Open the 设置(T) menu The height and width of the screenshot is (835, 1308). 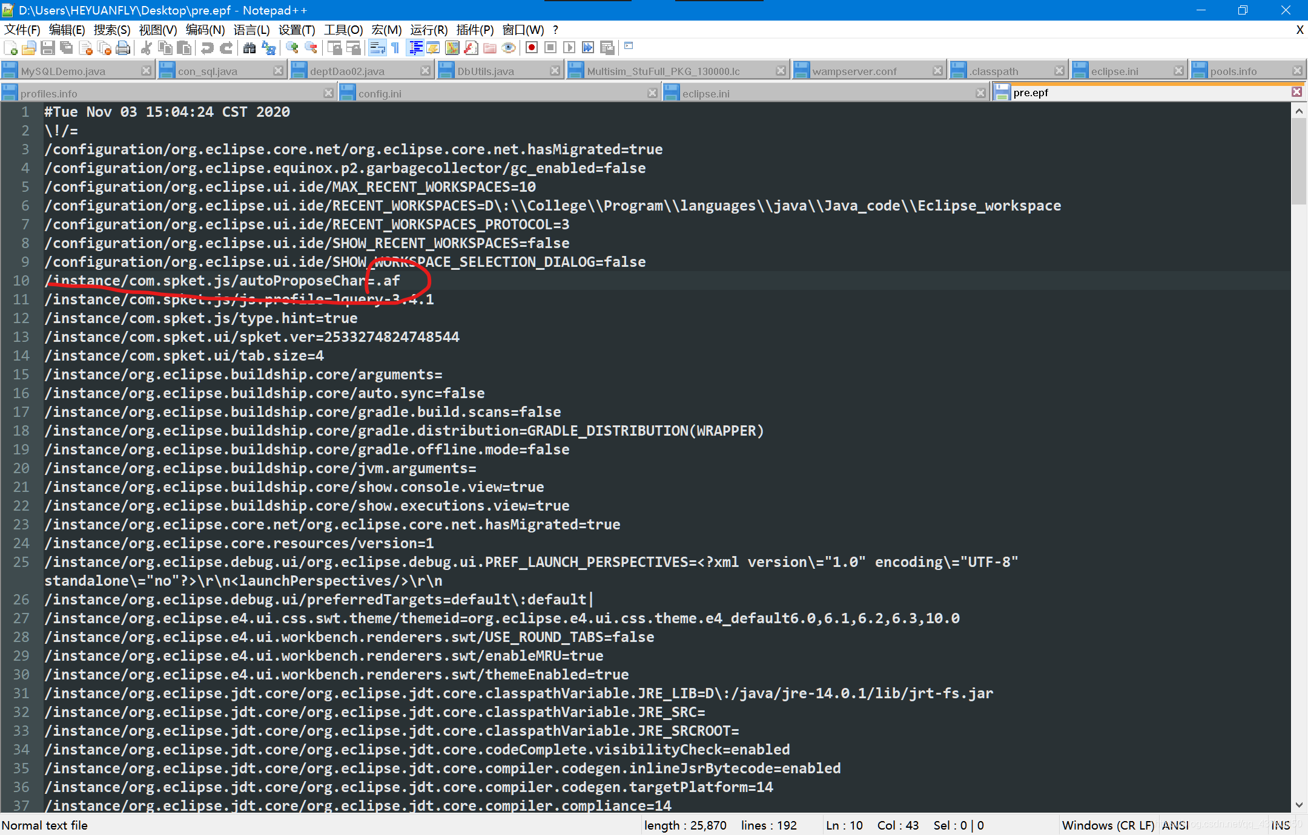[297, 30]
